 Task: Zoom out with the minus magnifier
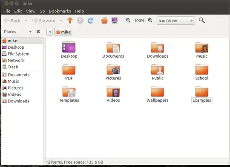128,21
